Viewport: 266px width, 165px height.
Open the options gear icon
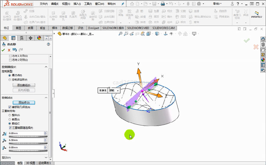(x=199, y=4)
